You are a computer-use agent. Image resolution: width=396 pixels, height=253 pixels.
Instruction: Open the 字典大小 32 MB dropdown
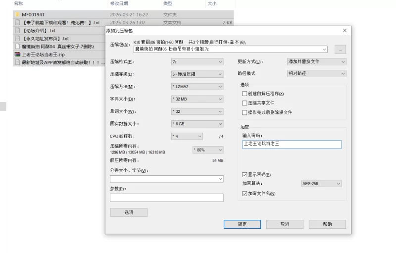tap(197, 99)
